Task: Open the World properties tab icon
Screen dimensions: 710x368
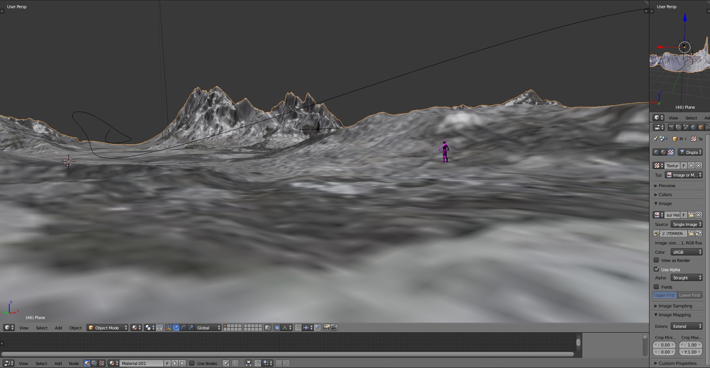Action: pos(693,127)
